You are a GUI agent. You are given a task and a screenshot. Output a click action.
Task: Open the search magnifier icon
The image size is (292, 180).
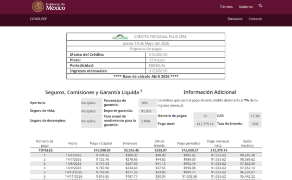(x=260, y=6)
